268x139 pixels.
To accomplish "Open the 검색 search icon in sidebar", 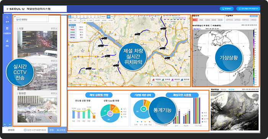I will tap(7, 18).
